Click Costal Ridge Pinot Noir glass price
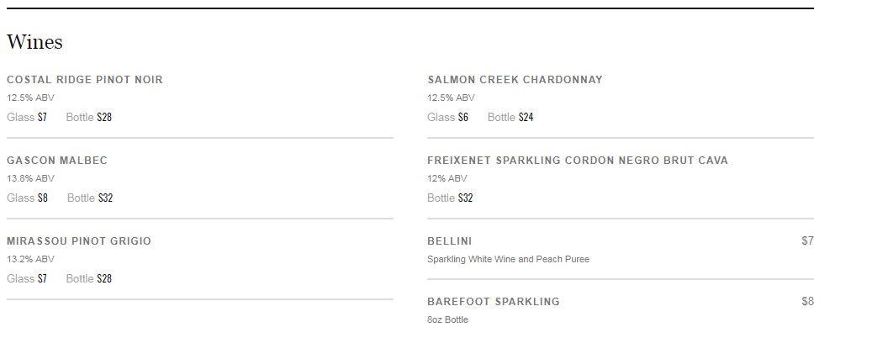Viewport: 872px width, 338px height. click(42, 118)
